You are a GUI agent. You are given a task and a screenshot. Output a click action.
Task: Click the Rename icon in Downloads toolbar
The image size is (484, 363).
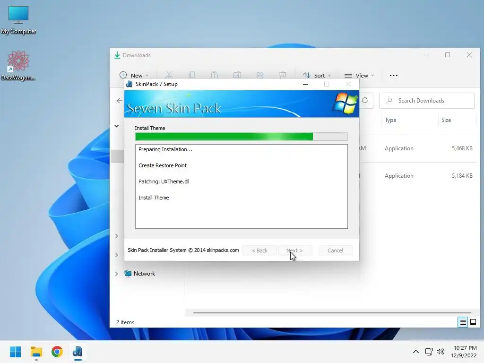click(237, 75)
